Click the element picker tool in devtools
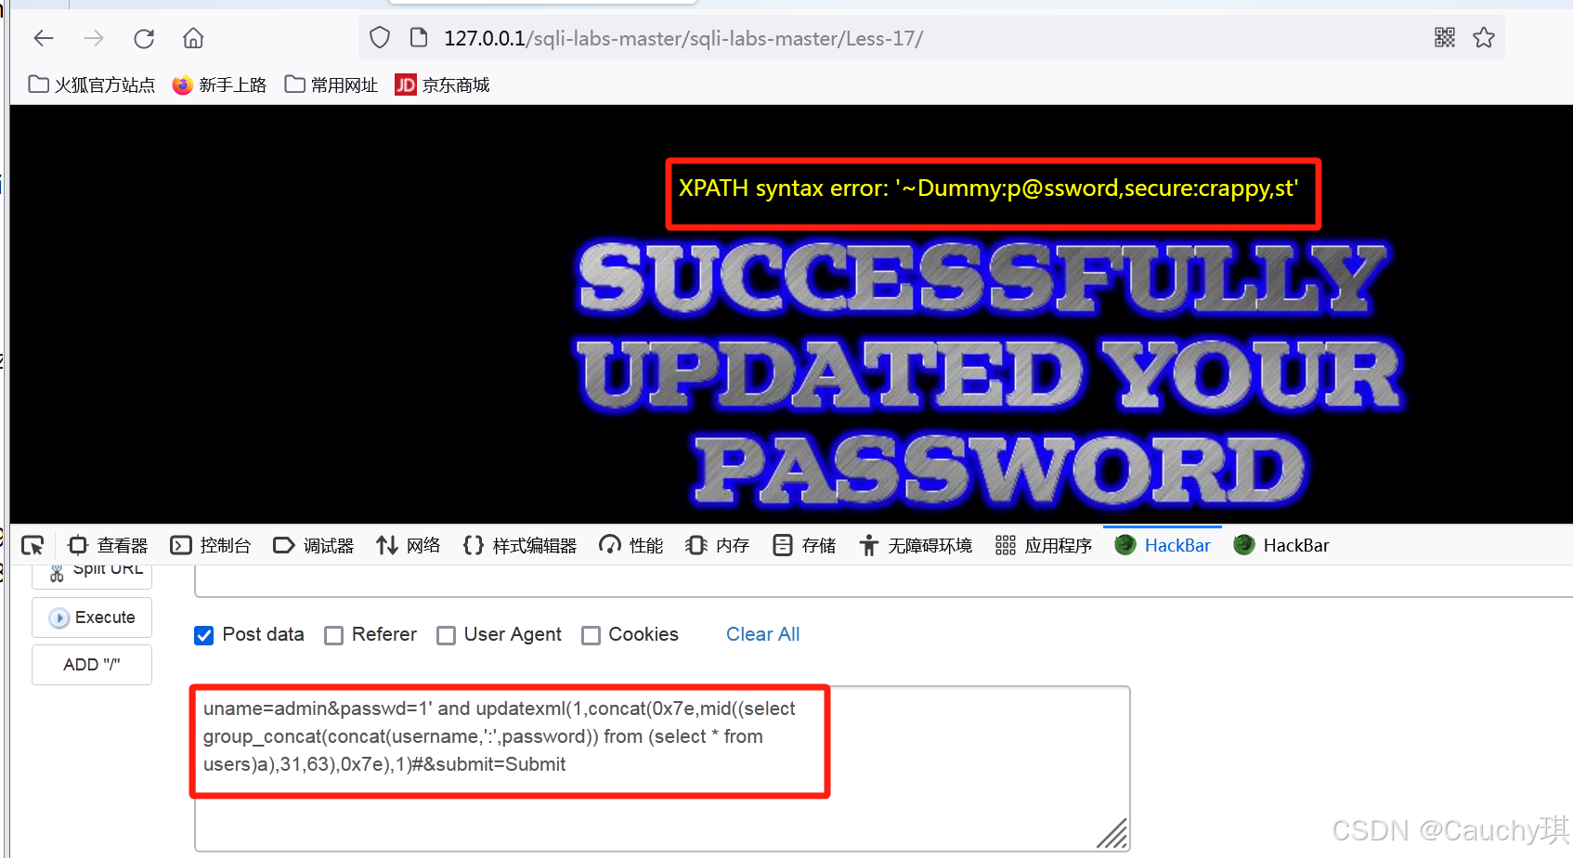This screenshot has width=1573, height=858. click(x=32, y=545)
